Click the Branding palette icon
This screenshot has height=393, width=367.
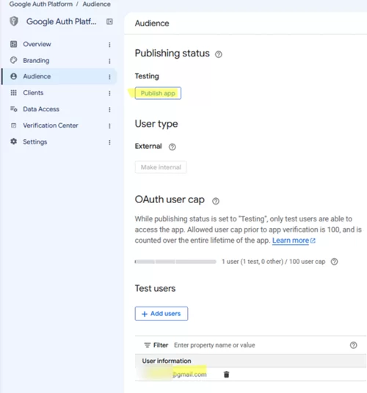tap(13, 60)
